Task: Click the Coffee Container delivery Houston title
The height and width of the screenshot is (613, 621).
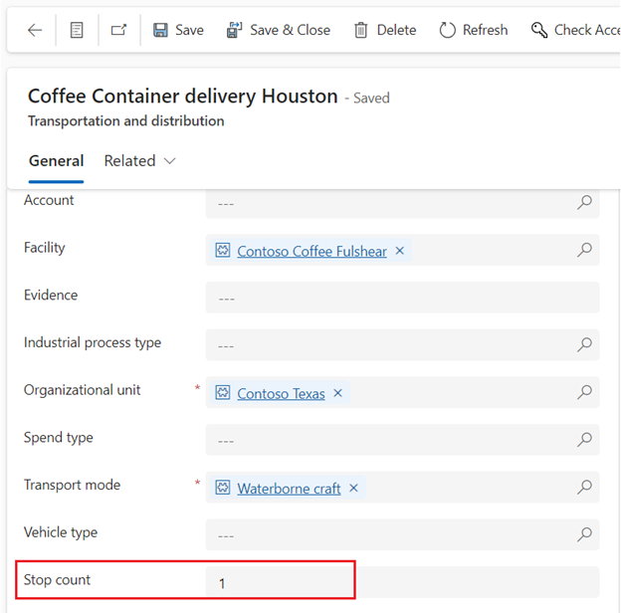Action: click(182, 97)
